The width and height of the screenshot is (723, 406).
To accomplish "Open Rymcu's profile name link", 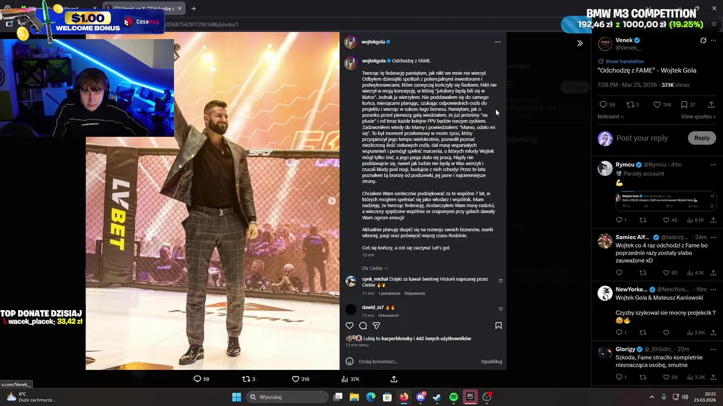I will tap(625, 165).
